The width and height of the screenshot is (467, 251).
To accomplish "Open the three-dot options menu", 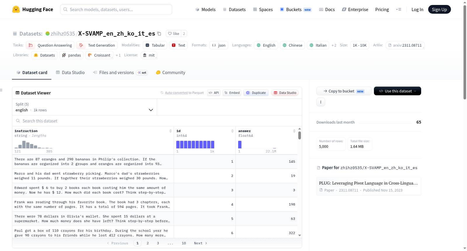I will (321, 102).
